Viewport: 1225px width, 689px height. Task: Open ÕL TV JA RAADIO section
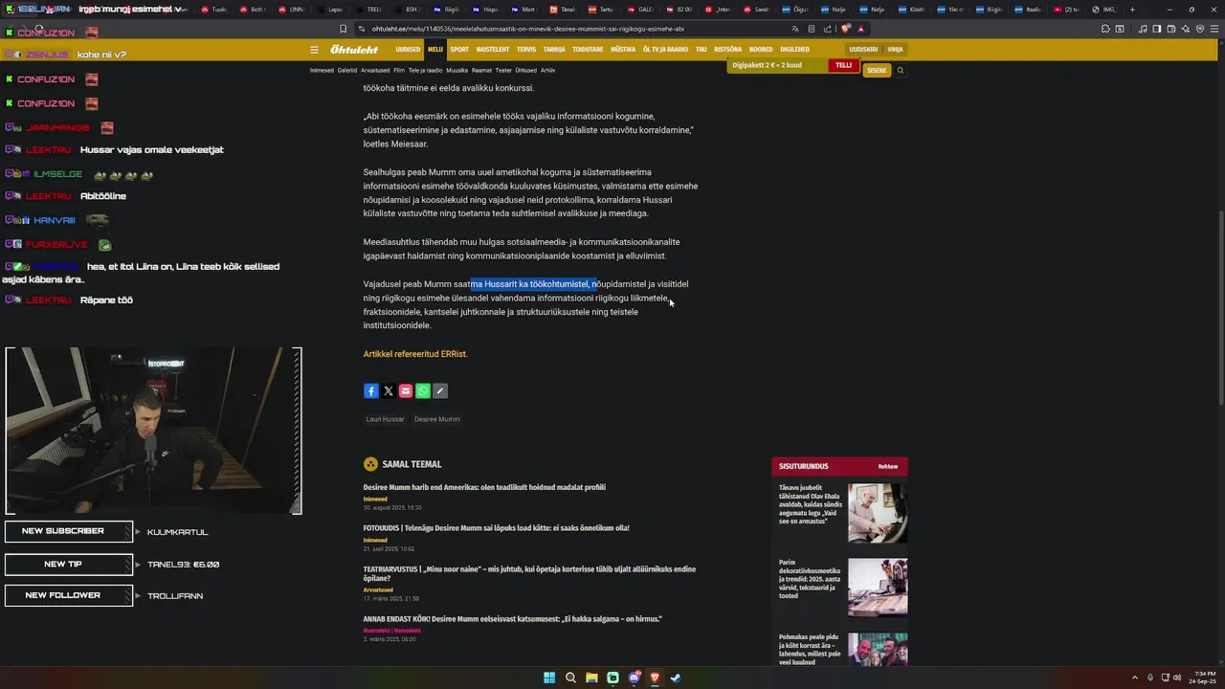665,50
